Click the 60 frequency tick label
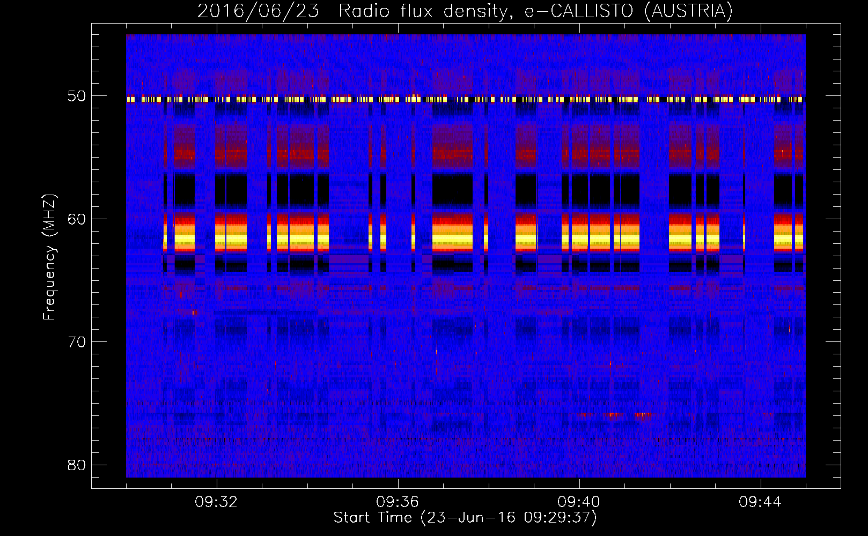This screenshot has height=536, width=868. pyautogui.click(x=77, y=219)
